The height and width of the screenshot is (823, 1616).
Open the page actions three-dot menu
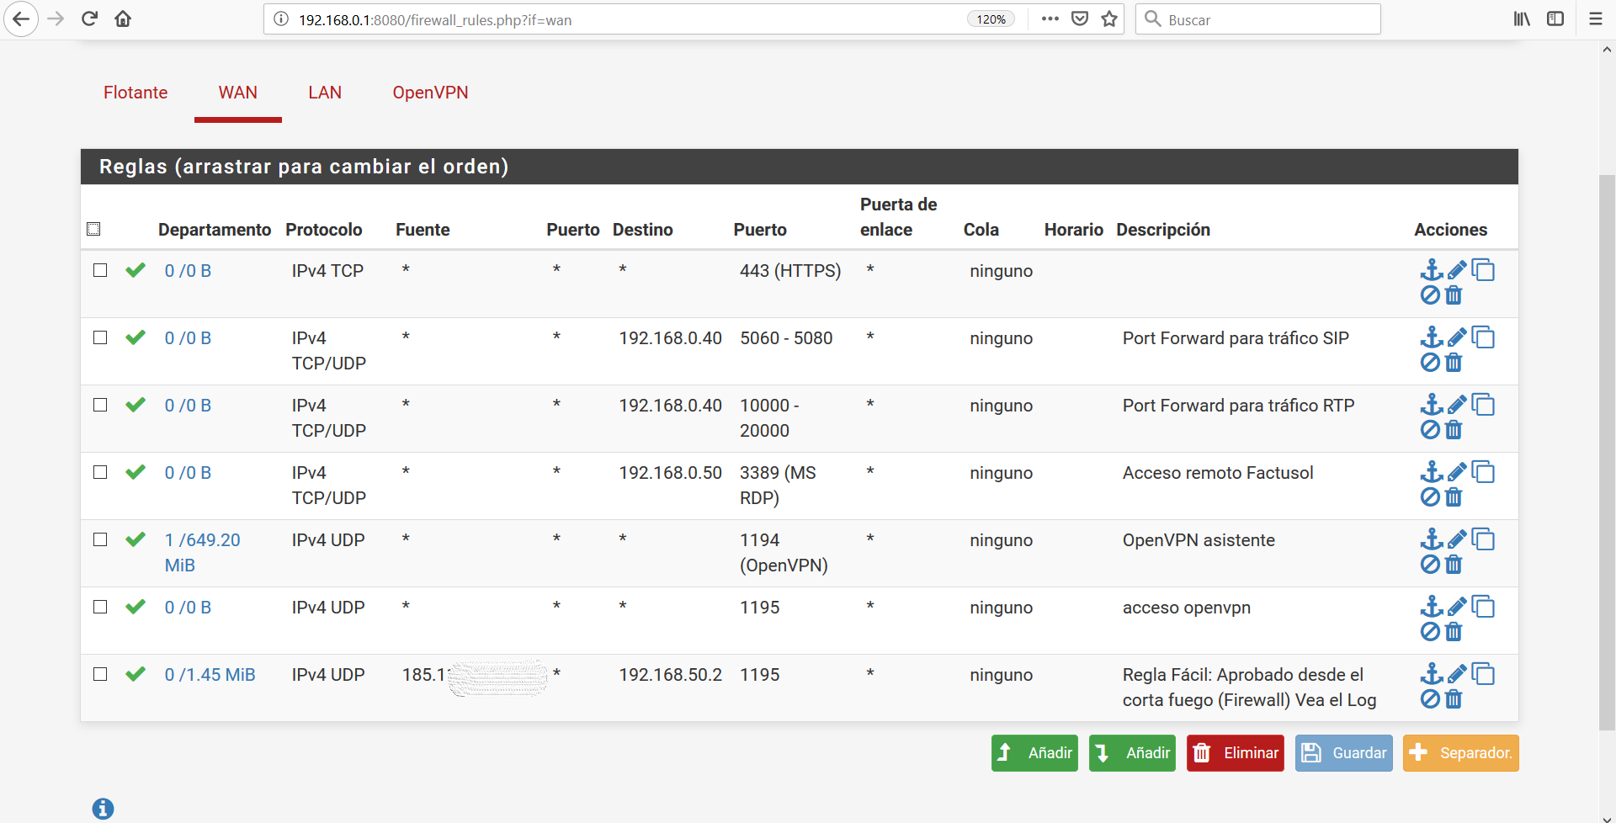[x=1050, y=19]
